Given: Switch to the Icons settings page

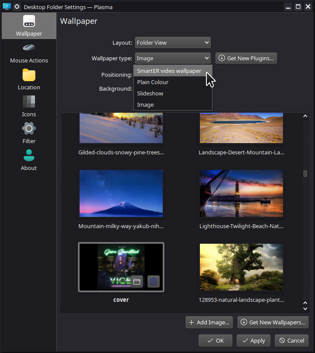Looking at the screenshot, I should (x=29, y=107).
